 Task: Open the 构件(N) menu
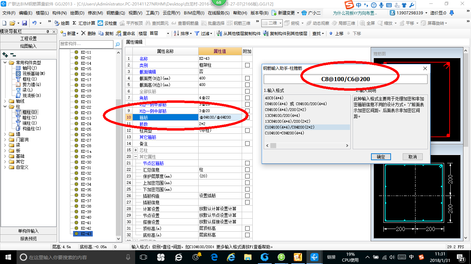pyautogui.click(x=59, y=13)
